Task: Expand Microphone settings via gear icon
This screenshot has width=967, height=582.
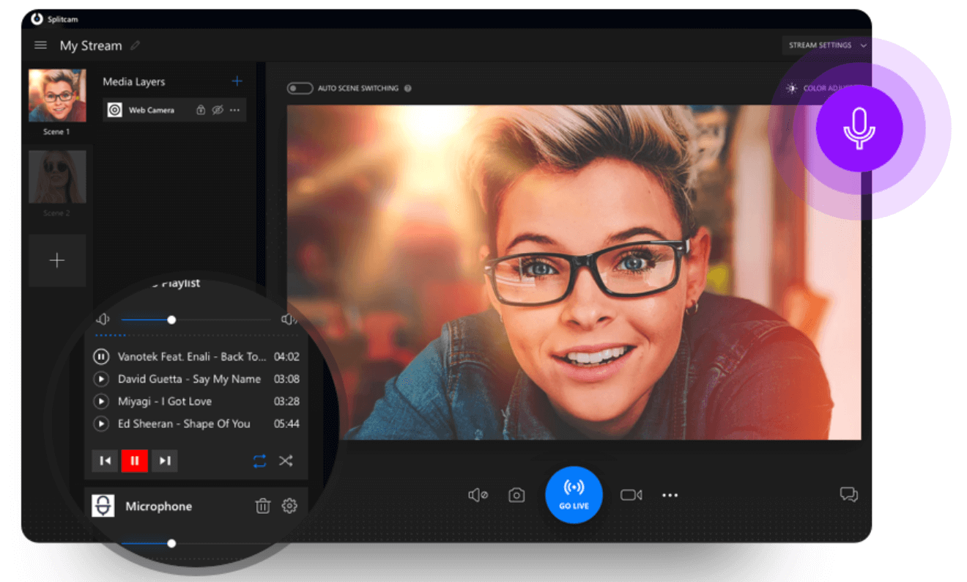Action: pyautogui.click(x=289, y=506)
